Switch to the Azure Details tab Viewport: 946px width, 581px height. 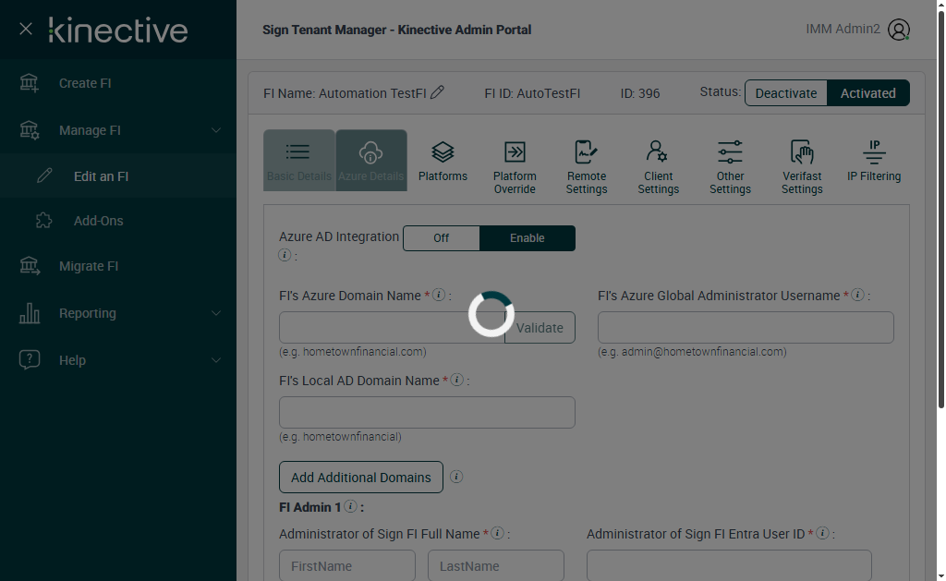click(x=371, y=161)
